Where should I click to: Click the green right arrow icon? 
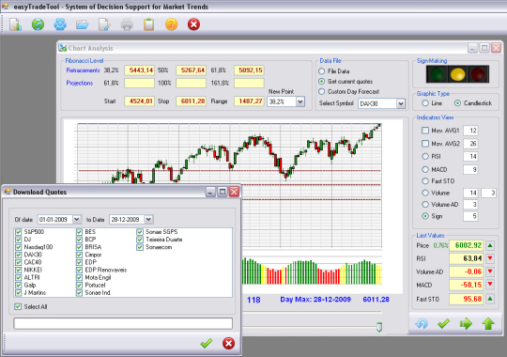(466, 323)
